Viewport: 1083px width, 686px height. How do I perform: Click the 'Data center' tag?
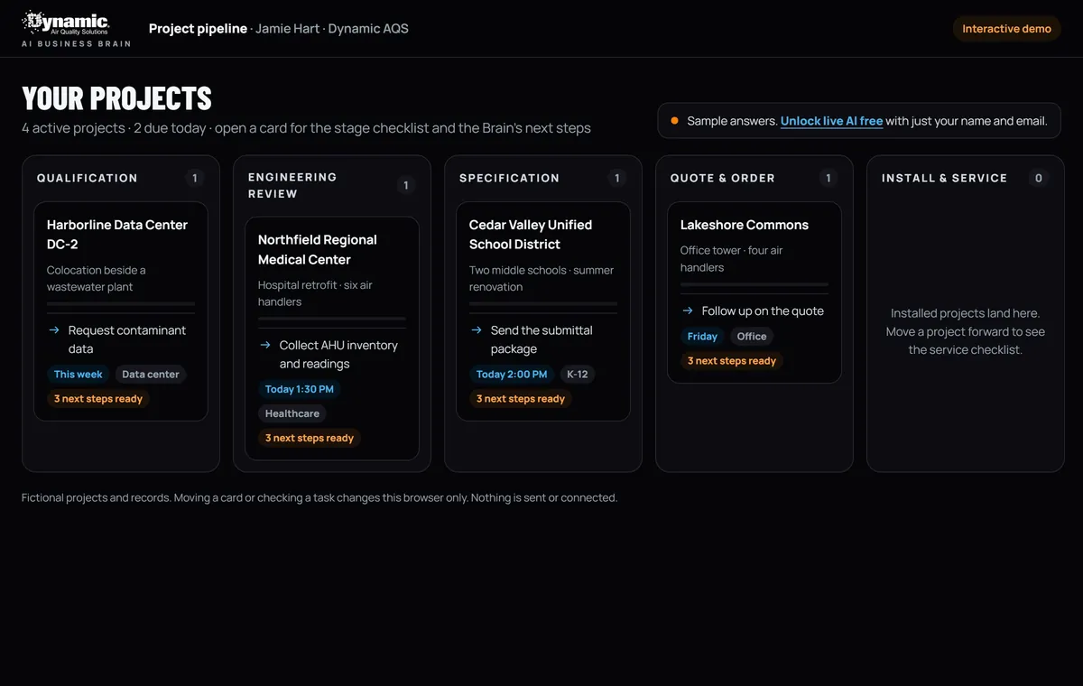point(151,375)
